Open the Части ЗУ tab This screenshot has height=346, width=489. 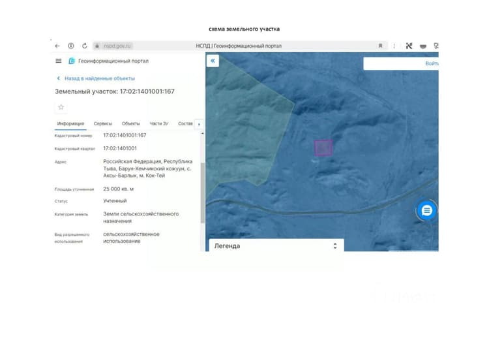tap(158, 123)
